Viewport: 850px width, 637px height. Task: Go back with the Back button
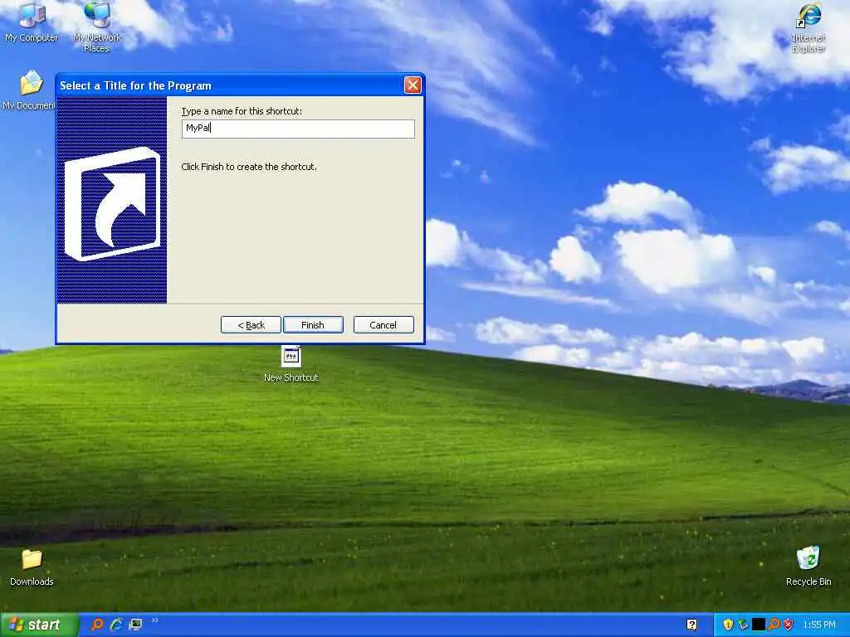click(x=251, y=325)
